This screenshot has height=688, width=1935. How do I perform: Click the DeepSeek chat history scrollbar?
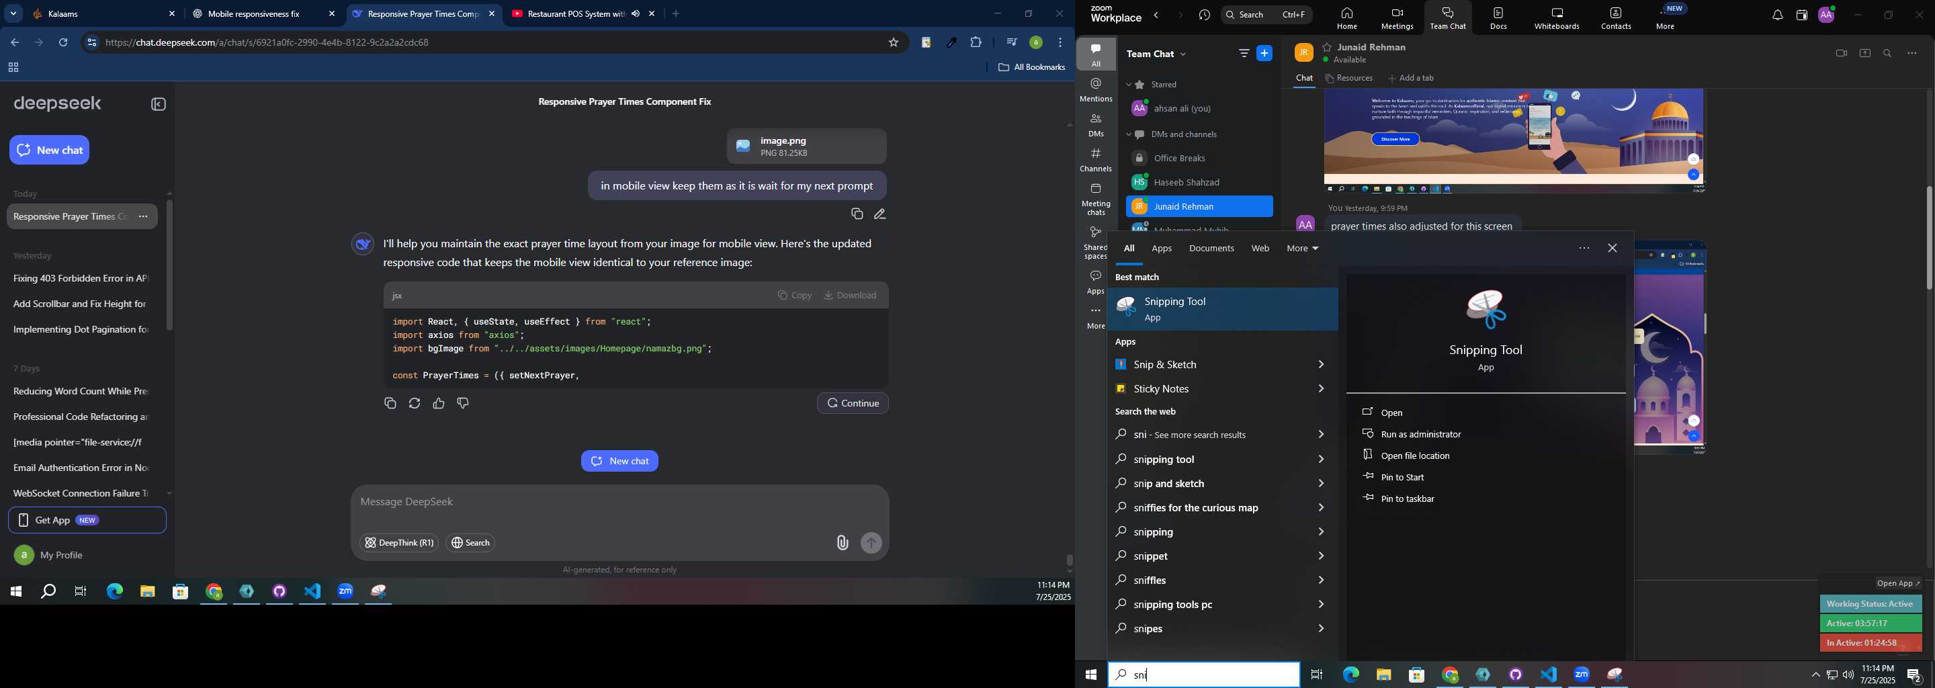(170, 265)
